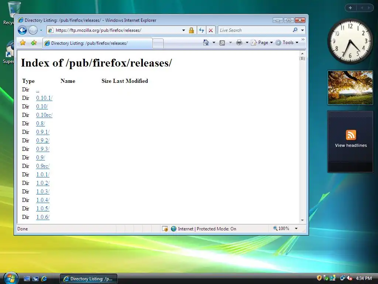Image resolution: width=378 pixels, height=284 pixels.
Task: Click the Stop loading red X button
Action: pyautogui.click(x=211, y=30)
